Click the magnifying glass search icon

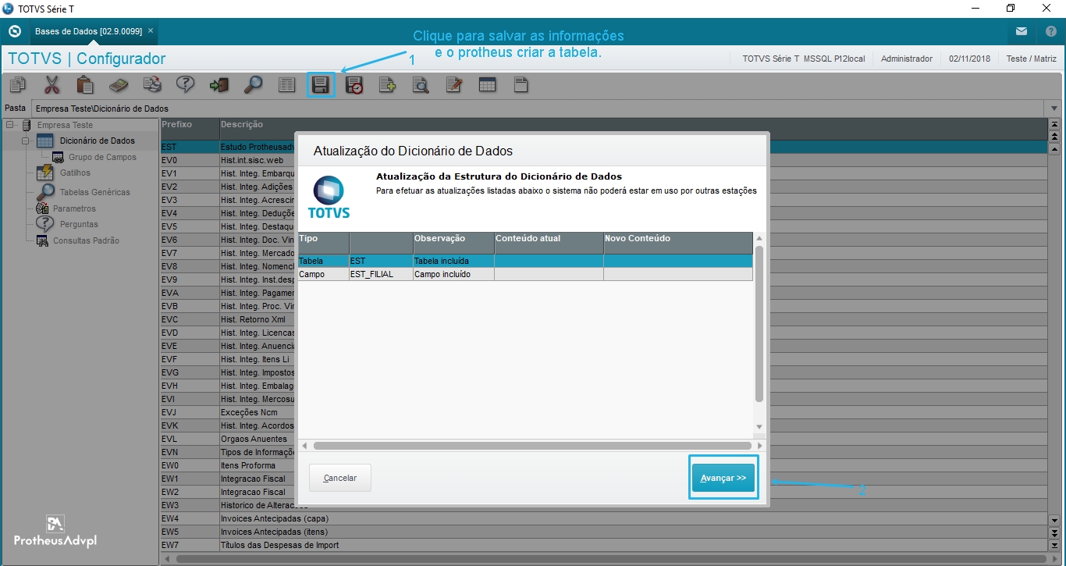pos(253,85)
